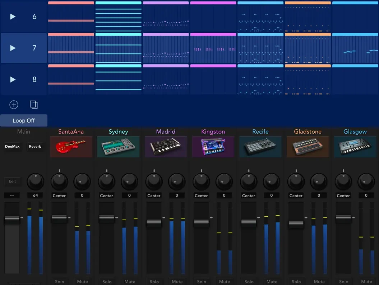Click the duplicate section icon
The height and width of the screenshot is (285, 379).
(x=34, y=105)
